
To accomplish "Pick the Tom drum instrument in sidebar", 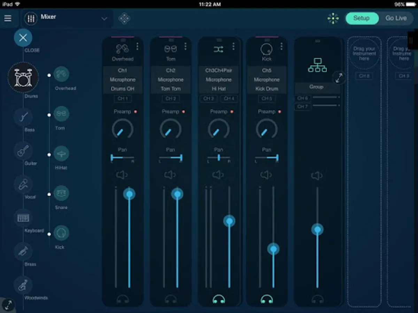I will click(62, 114).
